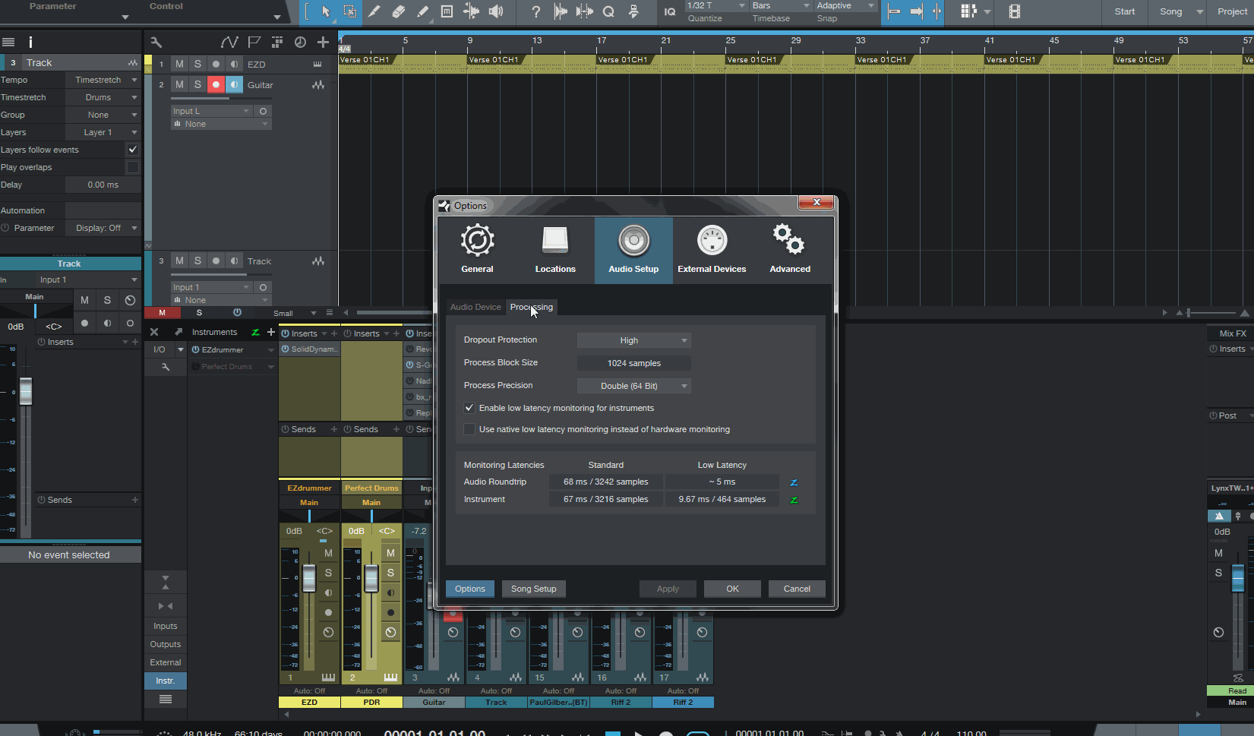Switch to the Audio Device tab
Screen dimensions: 1254x736
(475, 307)
